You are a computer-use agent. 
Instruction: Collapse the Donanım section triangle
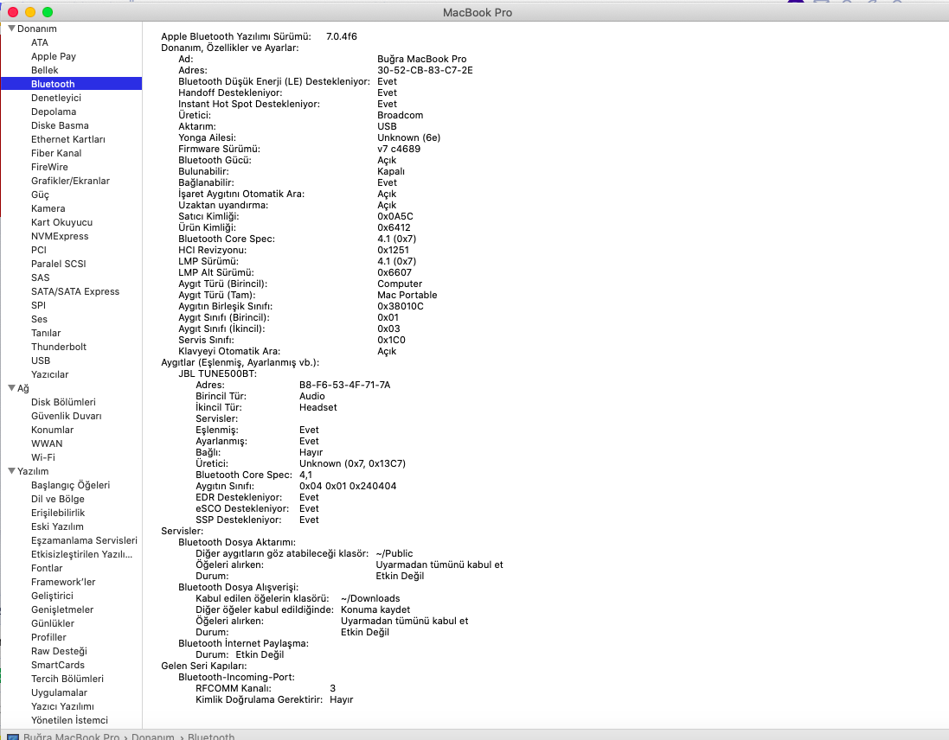click(x=11, y=29)
